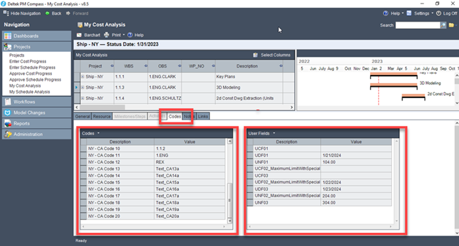Switch to the Links tab
The width and height of the screenshot is (459, 246).
(203, 116)
